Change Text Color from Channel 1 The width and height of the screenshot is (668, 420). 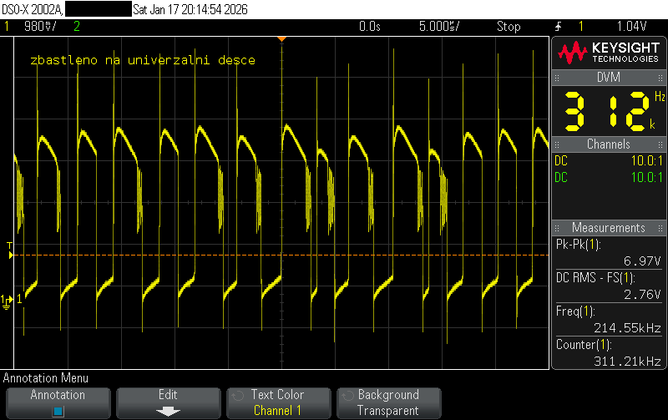point(277,402)
